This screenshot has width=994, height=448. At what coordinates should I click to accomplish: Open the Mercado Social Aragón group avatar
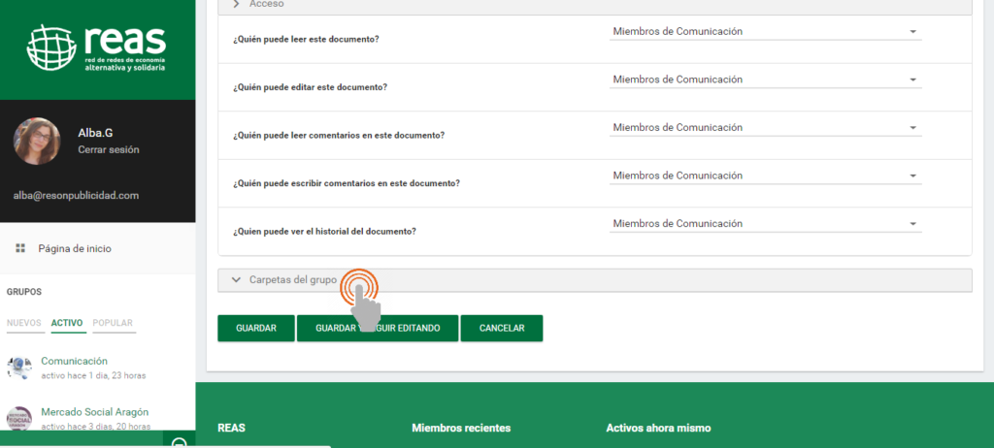(x=19, y=418)
